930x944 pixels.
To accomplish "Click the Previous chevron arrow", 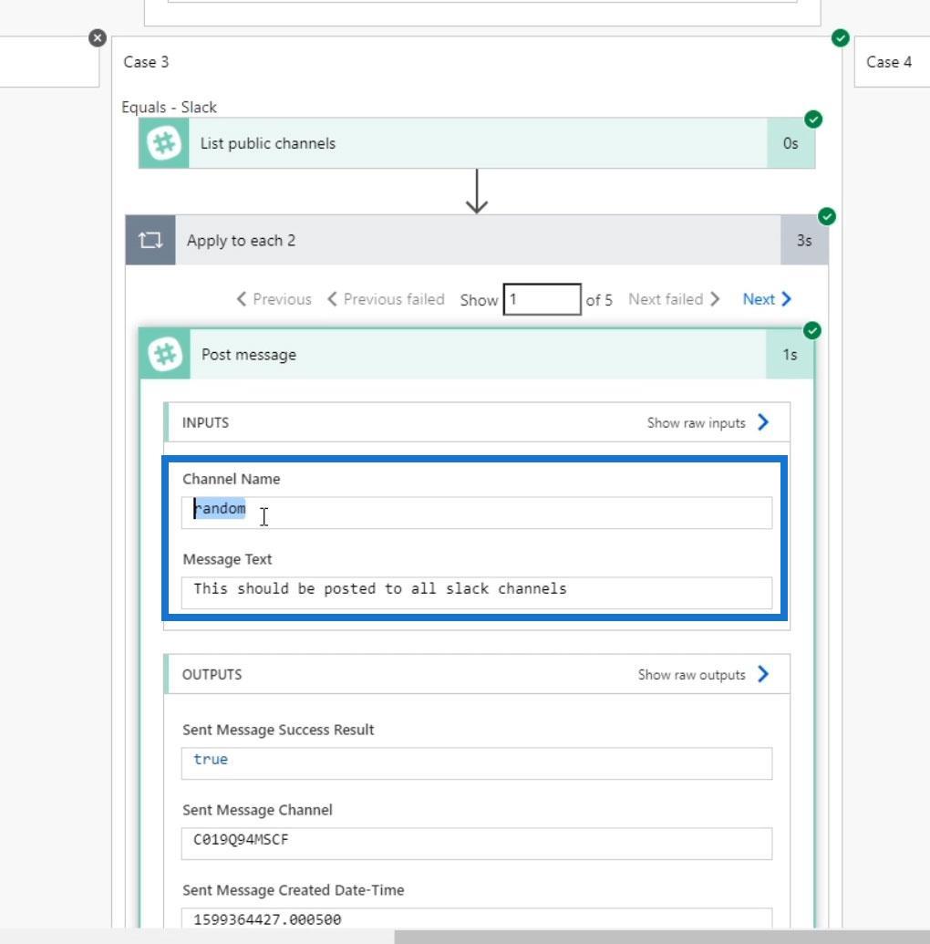I will pos(242,299).
